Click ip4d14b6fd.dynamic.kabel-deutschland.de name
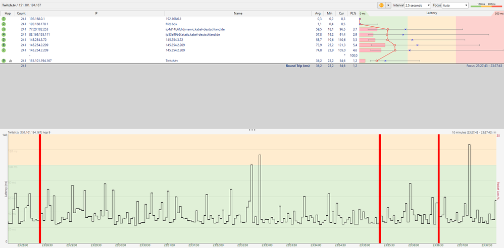Viewport: 504px width, 248px height. point(195,29)
